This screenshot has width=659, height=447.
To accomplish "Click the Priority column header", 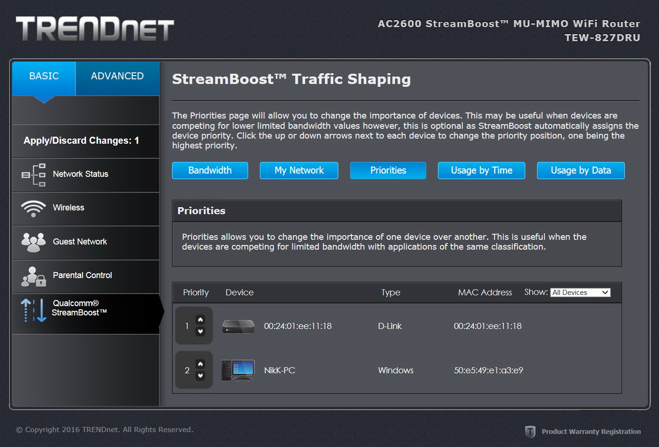I will coord(196,293).
